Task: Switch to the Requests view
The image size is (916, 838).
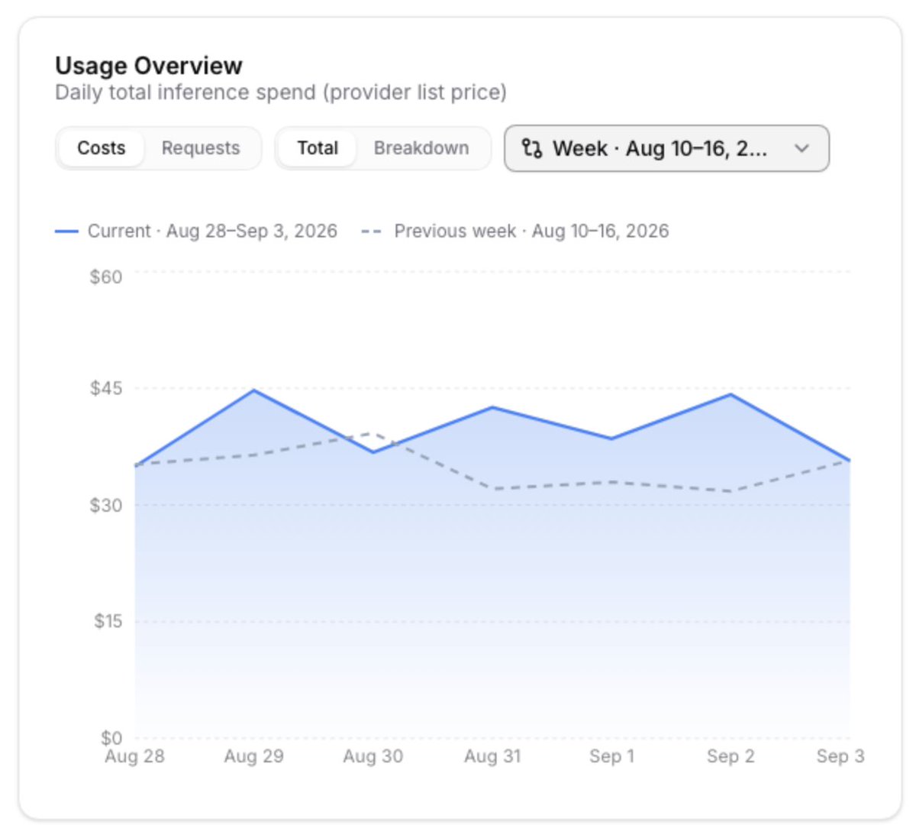Action: [x=201, y=148]
